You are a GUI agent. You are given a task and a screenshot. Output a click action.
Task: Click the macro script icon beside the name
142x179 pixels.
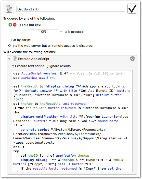coord(9,9)
